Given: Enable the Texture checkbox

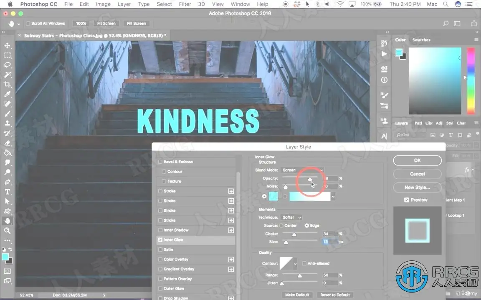Looking at the screenshot, I should click(x=164, y=181).
